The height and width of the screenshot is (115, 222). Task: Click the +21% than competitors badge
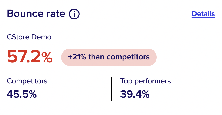coord(109,57)
